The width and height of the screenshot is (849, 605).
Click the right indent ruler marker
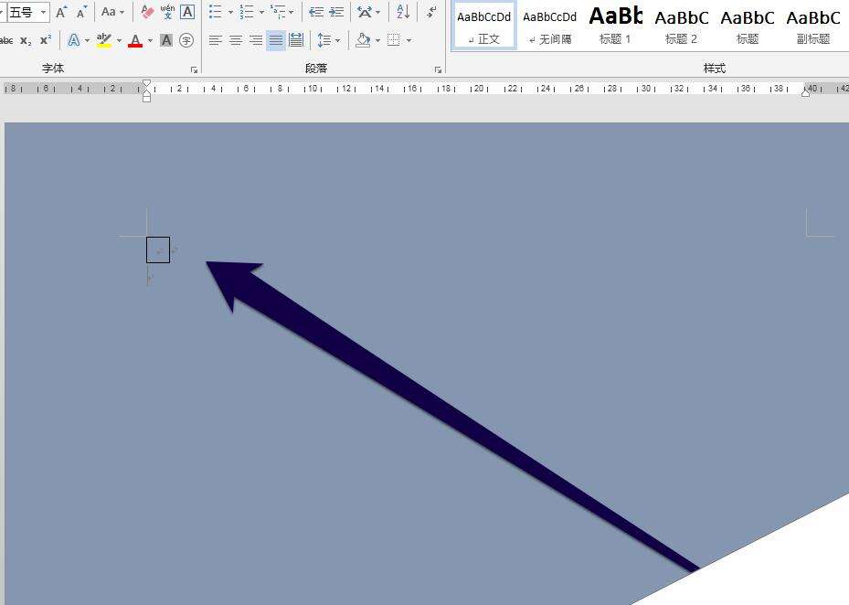pos(806,92)
